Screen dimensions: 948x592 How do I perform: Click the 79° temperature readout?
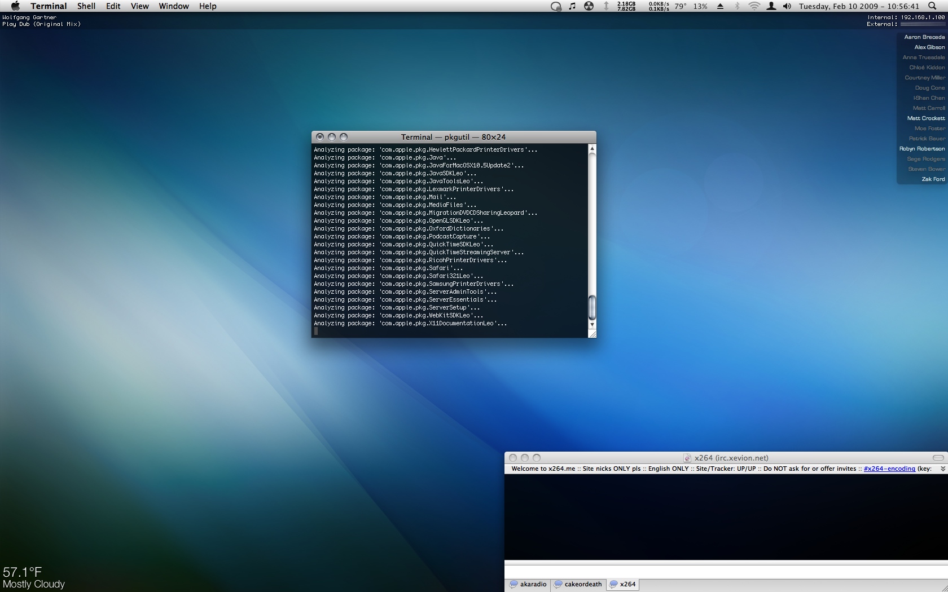681,6
